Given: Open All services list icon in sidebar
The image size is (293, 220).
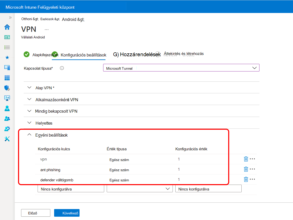Looking at the screenshot, I should pos(7,47).
